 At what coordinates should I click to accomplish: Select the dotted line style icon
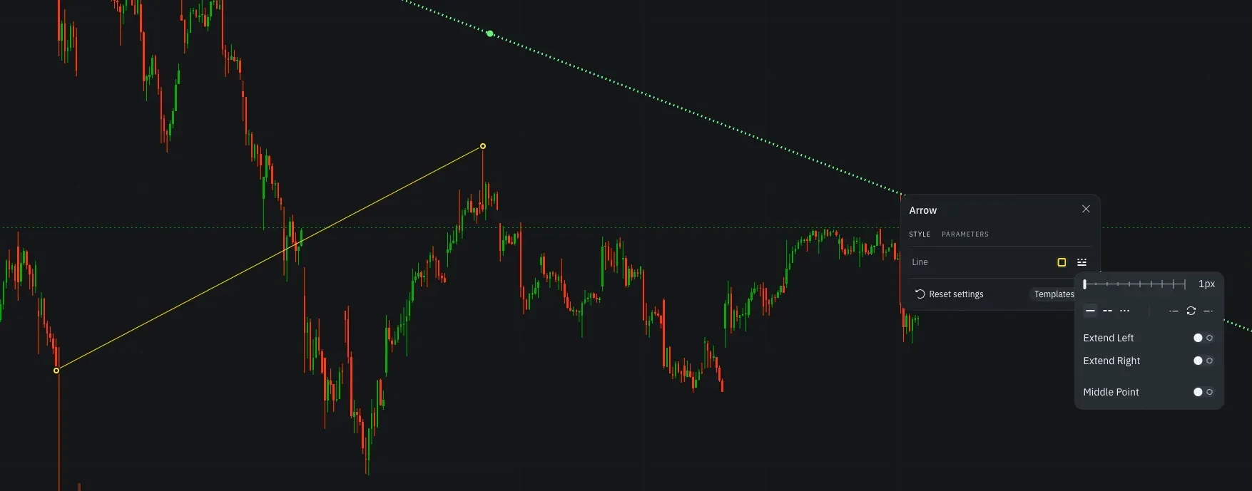point(1124,311)
